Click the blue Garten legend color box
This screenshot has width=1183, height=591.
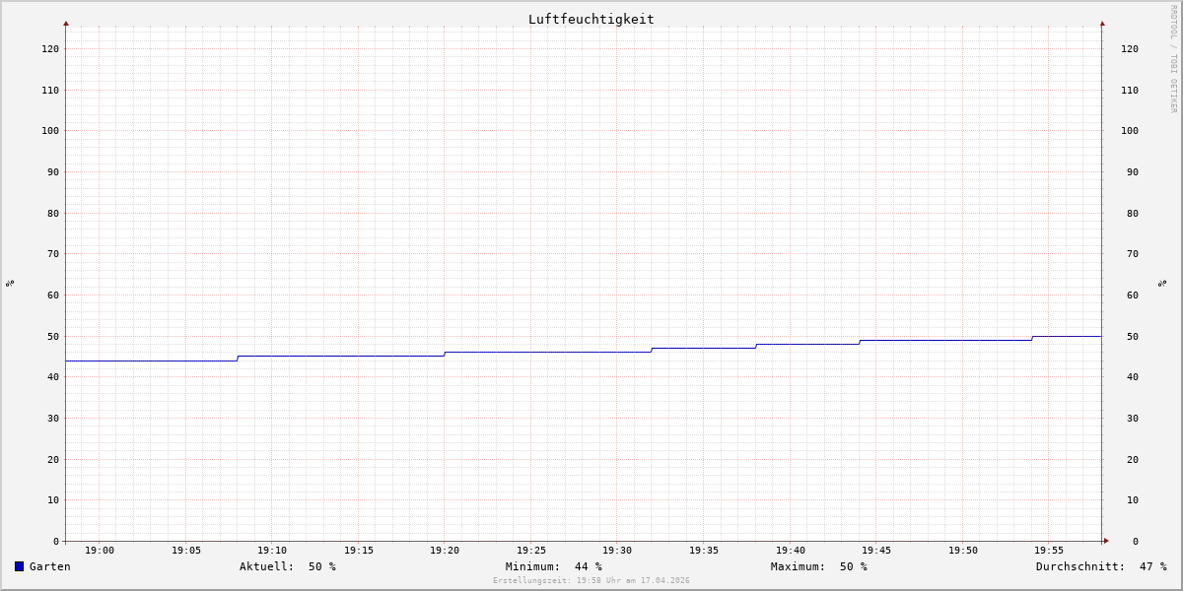pyautogui.click(x=19, y=566)
